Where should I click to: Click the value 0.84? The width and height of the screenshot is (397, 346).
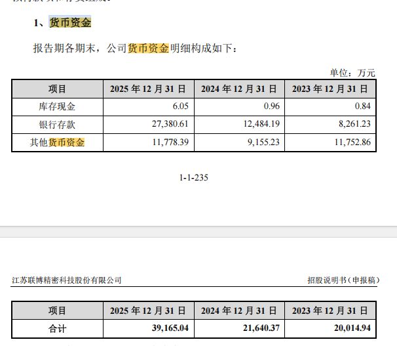(362, 106)
